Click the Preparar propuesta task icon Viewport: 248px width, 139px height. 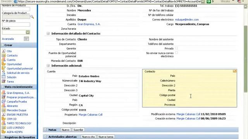pyautogui.click(x=3, y=97)
